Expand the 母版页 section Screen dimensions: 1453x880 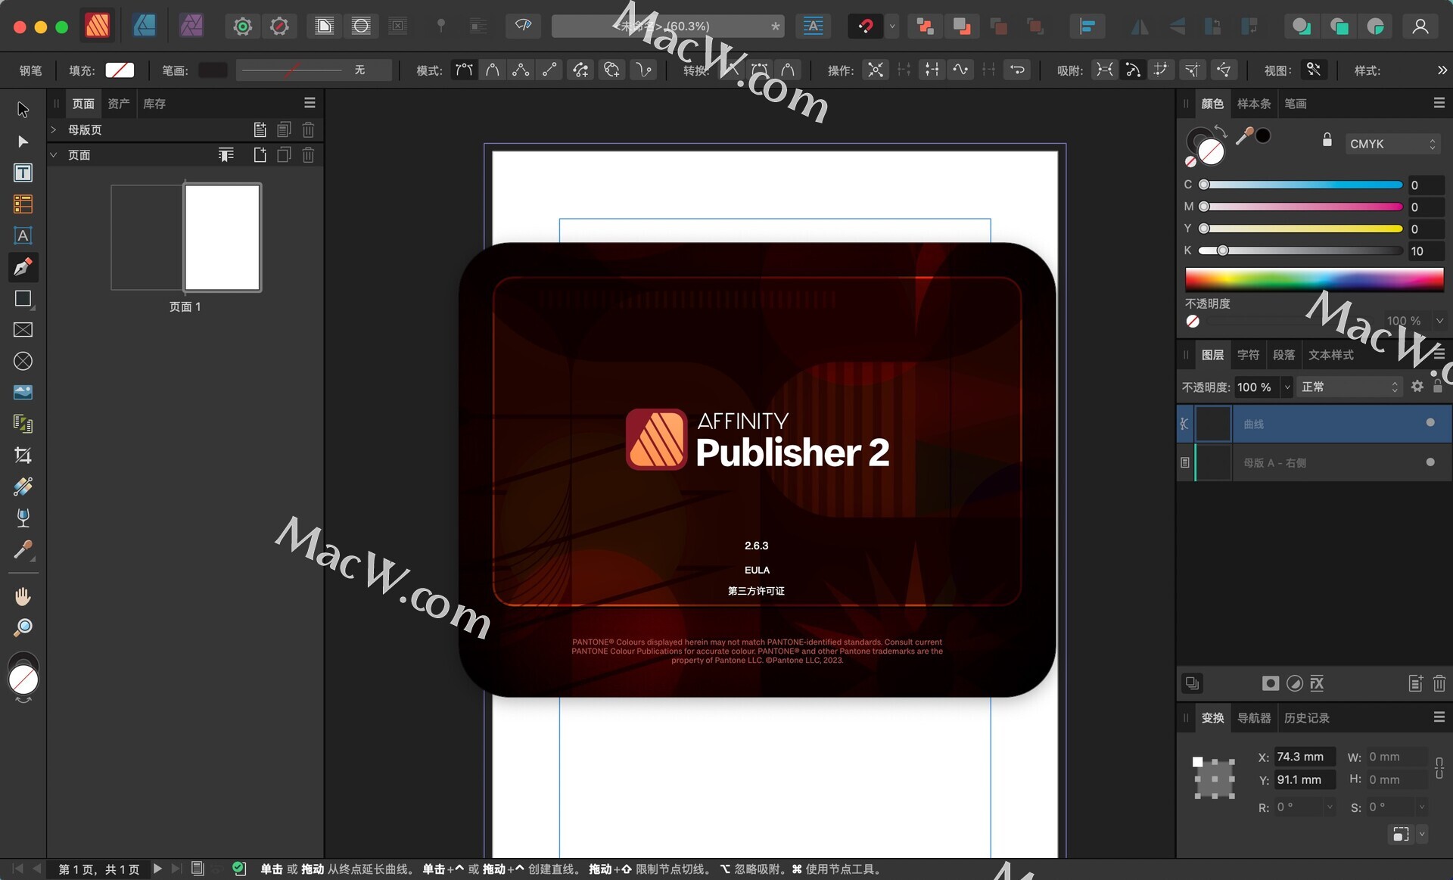(54, 130)
